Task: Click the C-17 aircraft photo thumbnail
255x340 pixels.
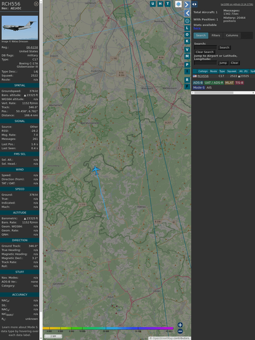Action: pyautogui.click(x=20, y=28)
